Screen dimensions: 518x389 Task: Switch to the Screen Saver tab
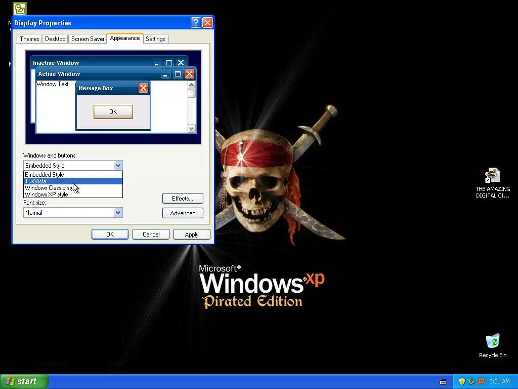coord(88,39)
